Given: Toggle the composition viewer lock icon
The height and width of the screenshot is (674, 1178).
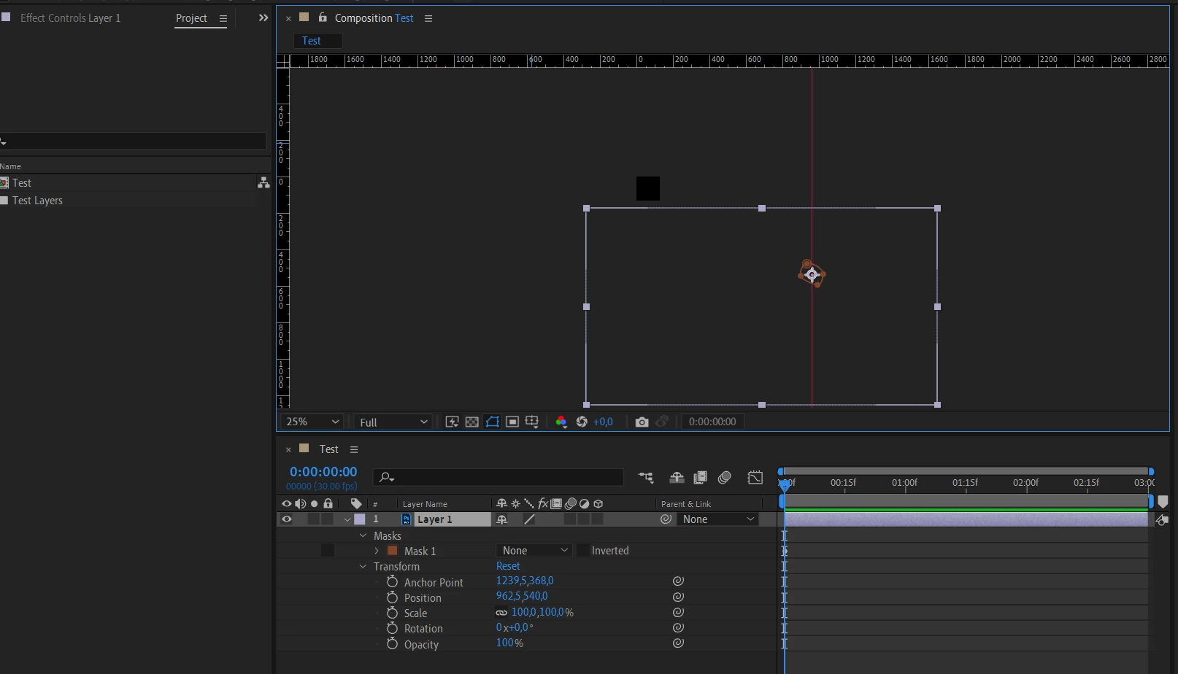Looking at the screenshot, I should (x=323, y=18).
